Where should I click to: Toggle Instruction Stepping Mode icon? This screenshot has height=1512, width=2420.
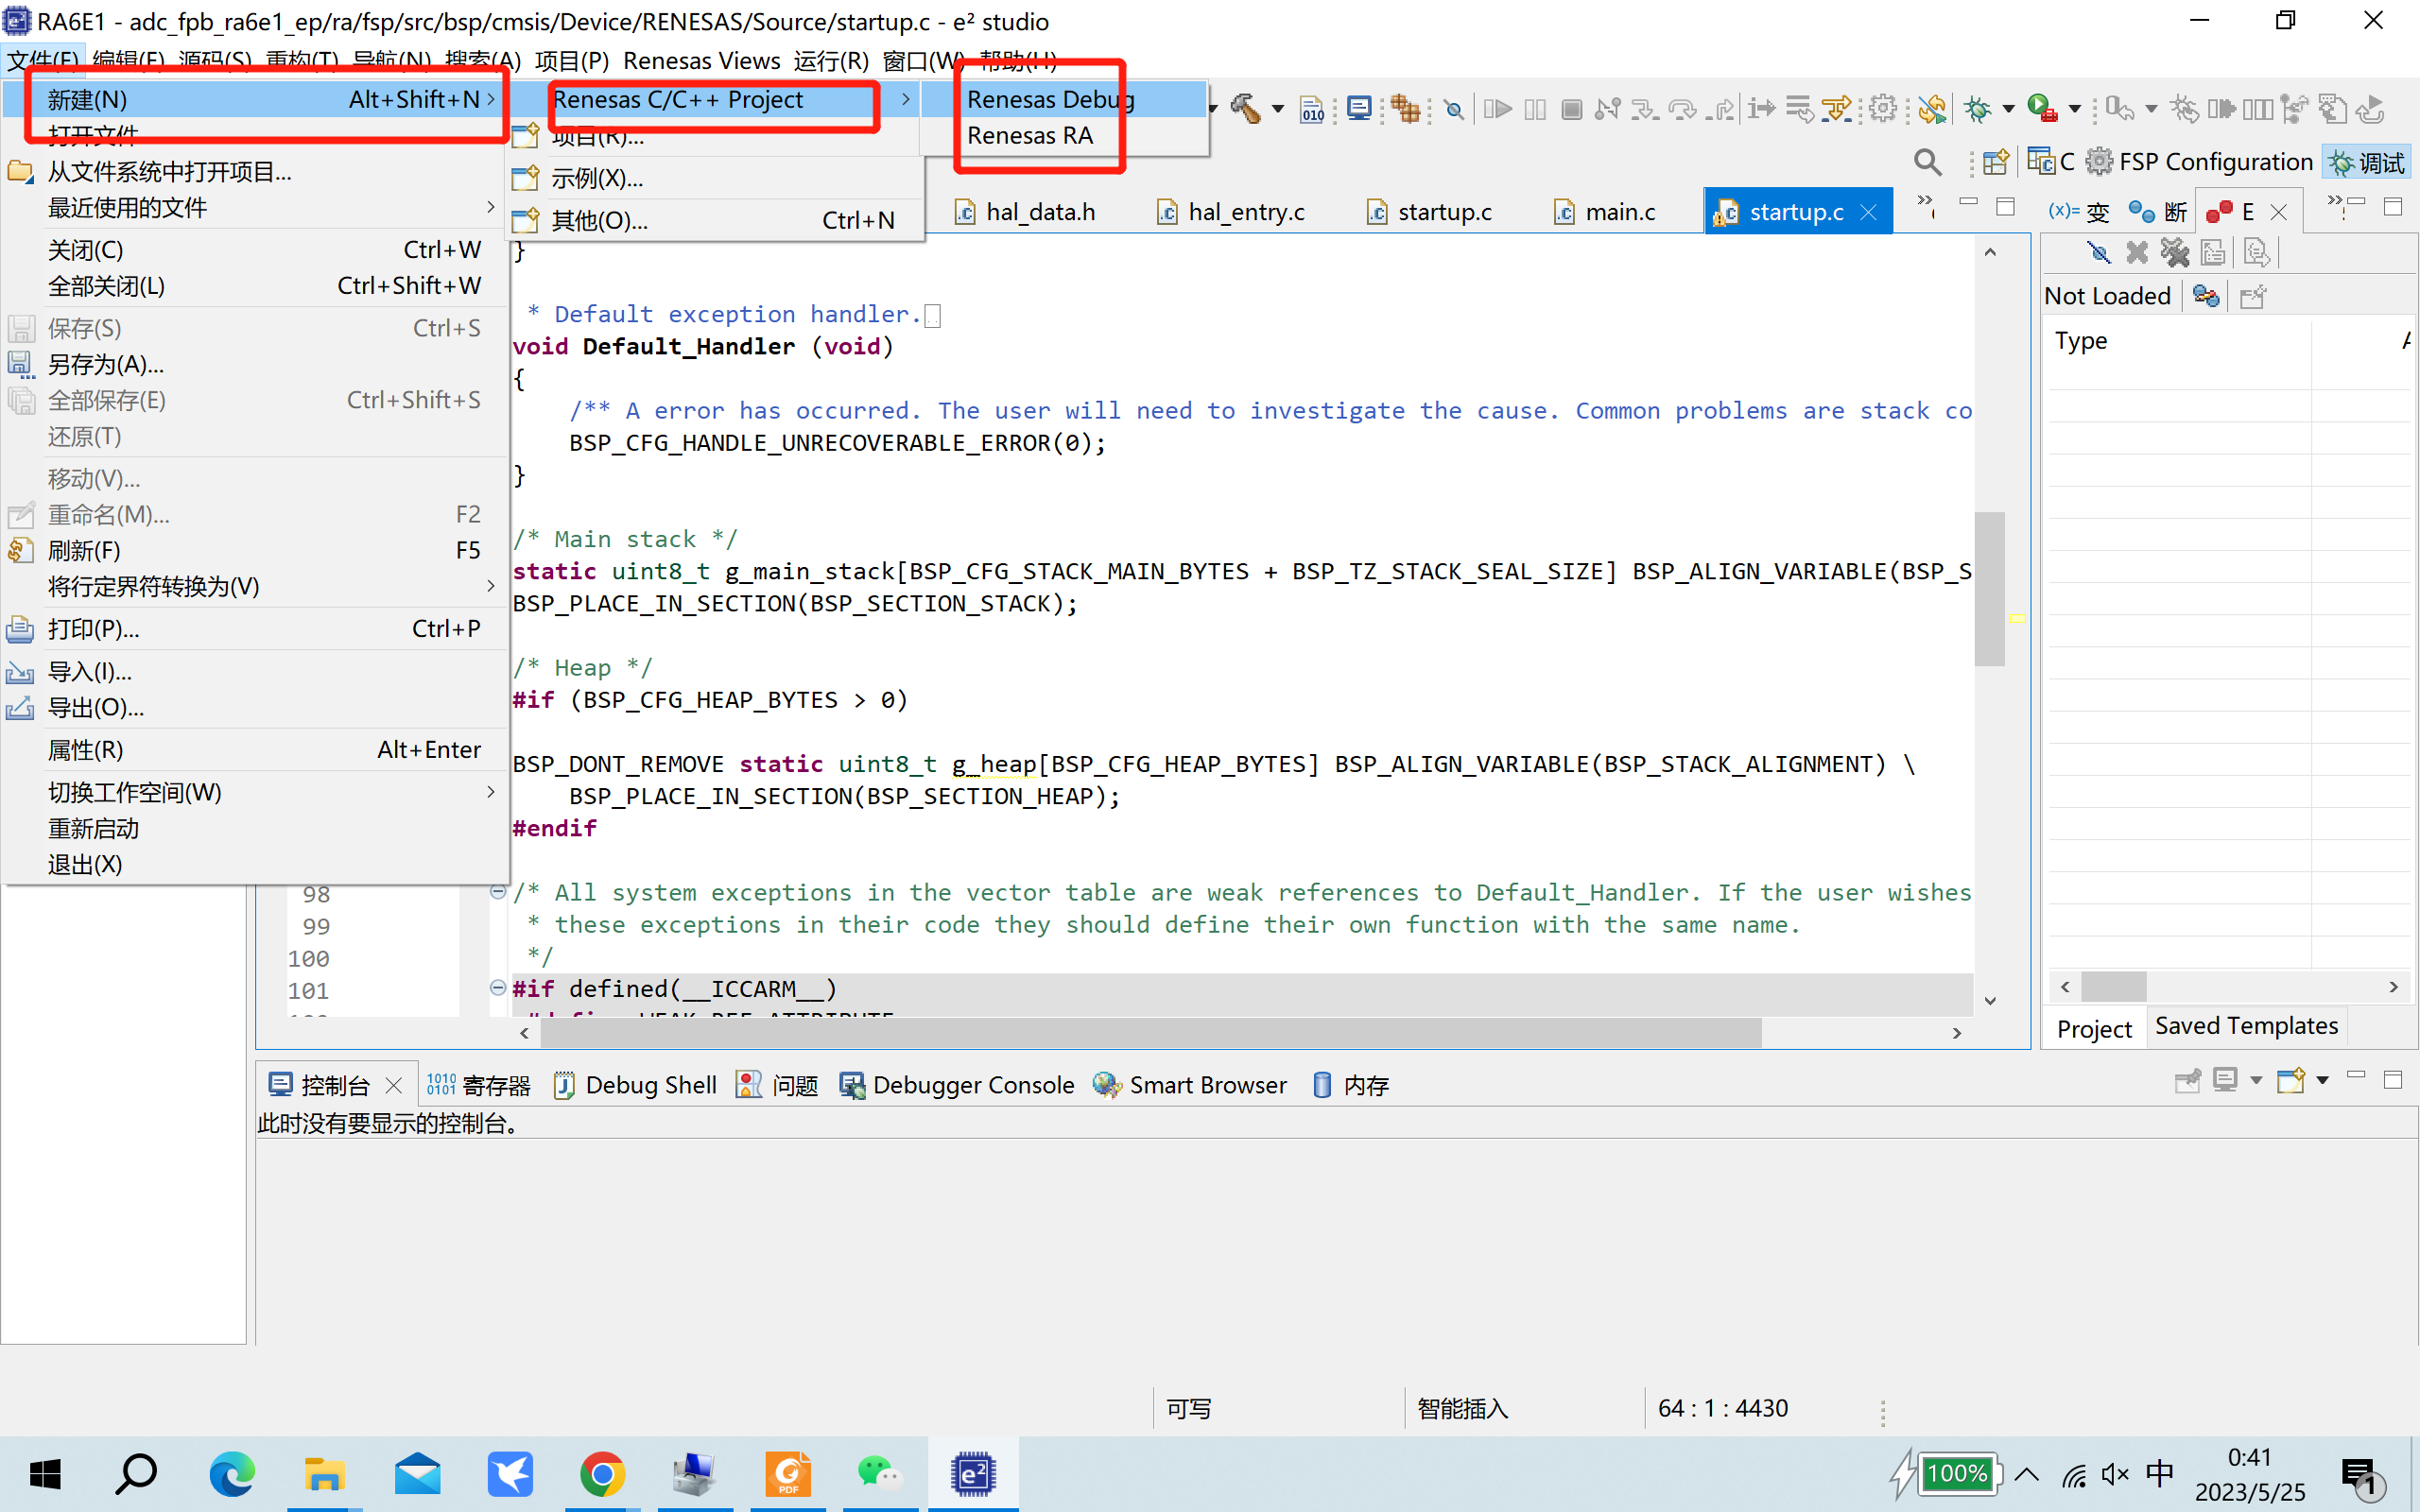(1762, 108)
